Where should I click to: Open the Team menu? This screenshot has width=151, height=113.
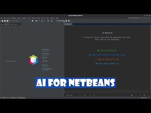(43, 18)
